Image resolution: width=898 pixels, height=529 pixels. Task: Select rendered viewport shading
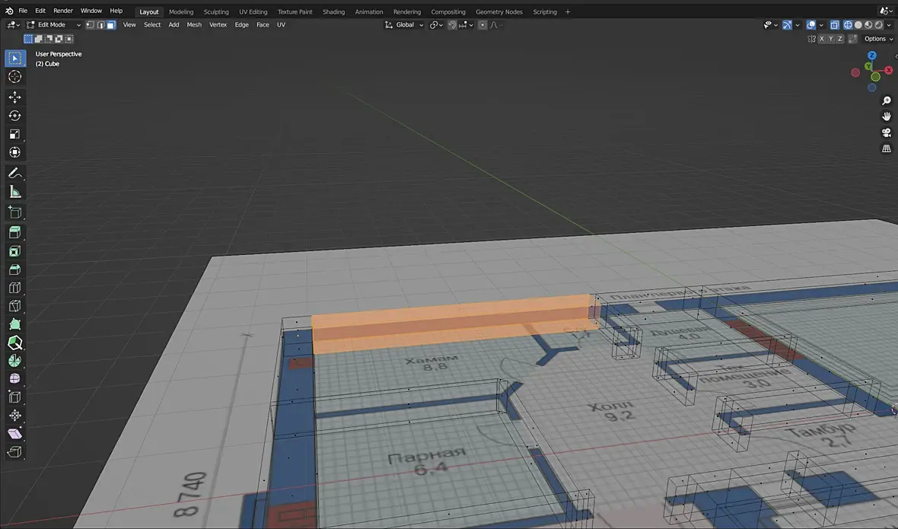click(x=878, y=24)
